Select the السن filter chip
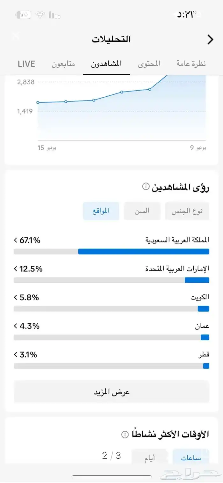This screenshot has height=483, width=223. point(142,211)
